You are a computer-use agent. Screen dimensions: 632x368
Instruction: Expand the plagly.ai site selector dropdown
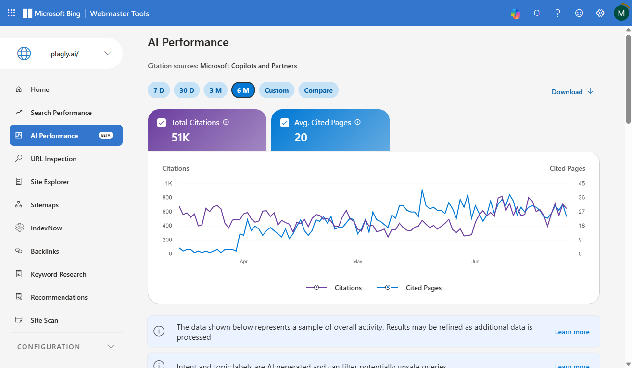pos(108,53)
